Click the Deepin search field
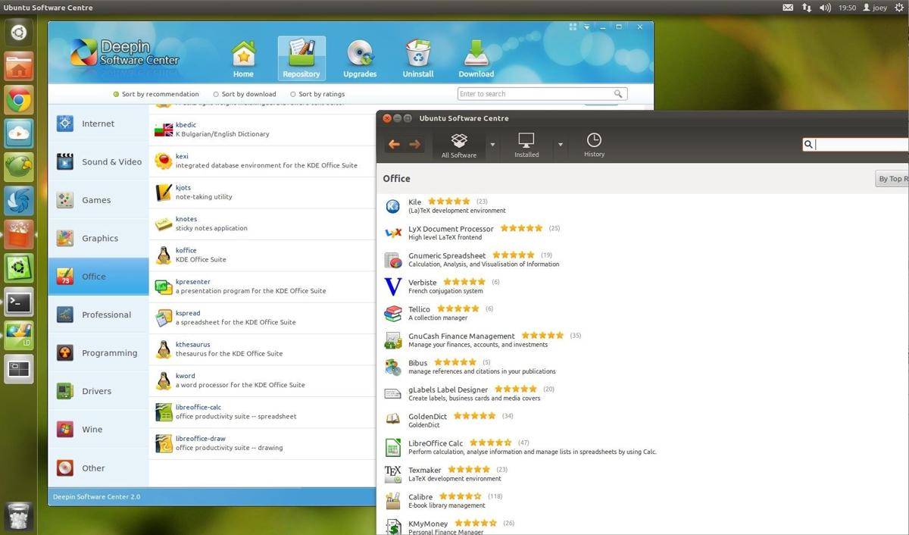 coord(542,94)
